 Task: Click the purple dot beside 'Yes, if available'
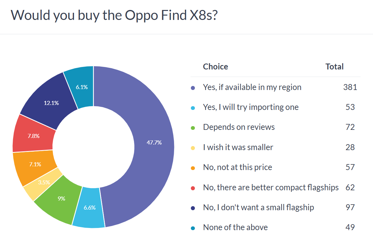point(193,88)
